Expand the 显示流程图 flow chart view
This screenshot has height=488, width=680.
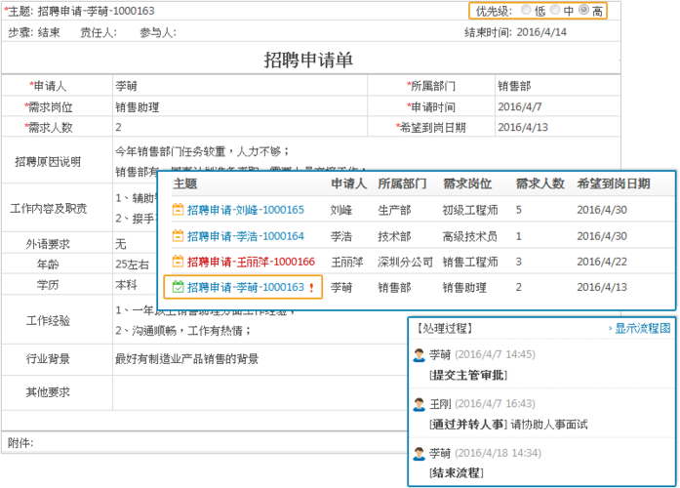pos(641,329)
